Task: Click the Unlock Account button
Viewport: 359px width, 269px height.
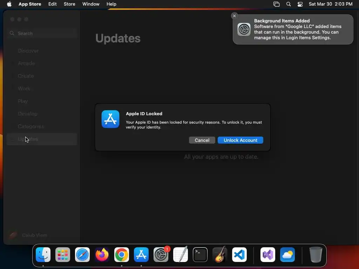Action: (241, 140)
